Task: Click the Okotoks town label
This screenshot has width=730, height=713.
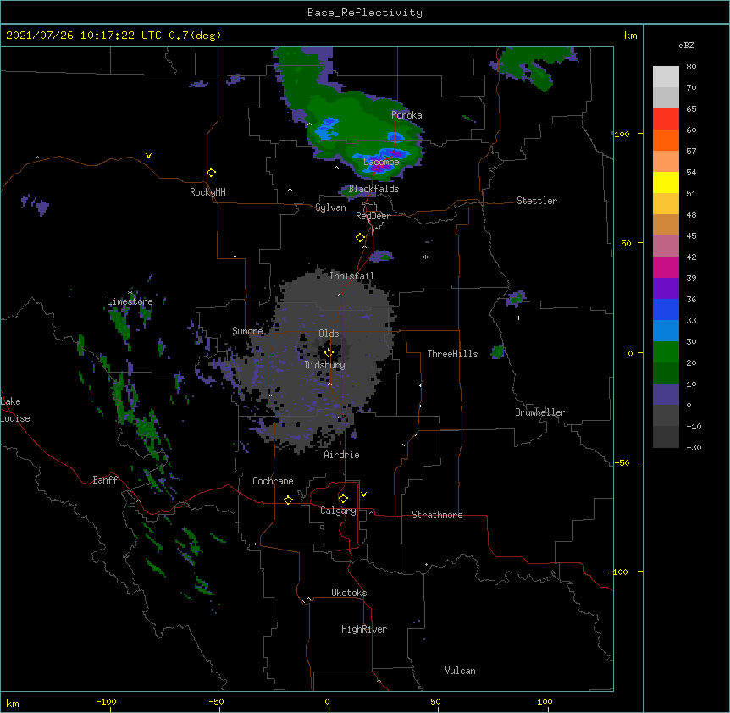Action: click(349, 593)
